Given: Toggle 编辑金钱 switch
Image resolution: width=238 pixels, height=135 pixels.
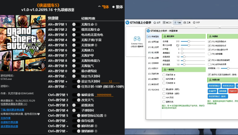Looking at the screenshot, I should point(76,95).
